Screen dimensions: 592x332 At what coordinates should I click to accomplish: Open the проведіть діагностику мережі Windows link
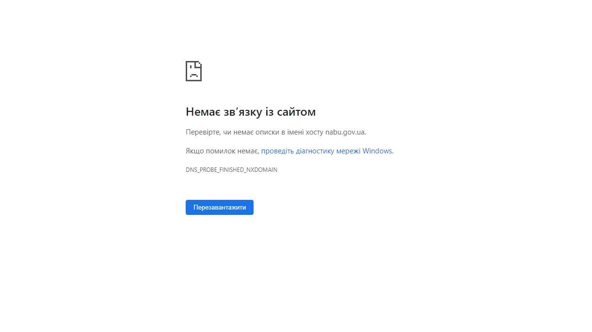[326, 151]
